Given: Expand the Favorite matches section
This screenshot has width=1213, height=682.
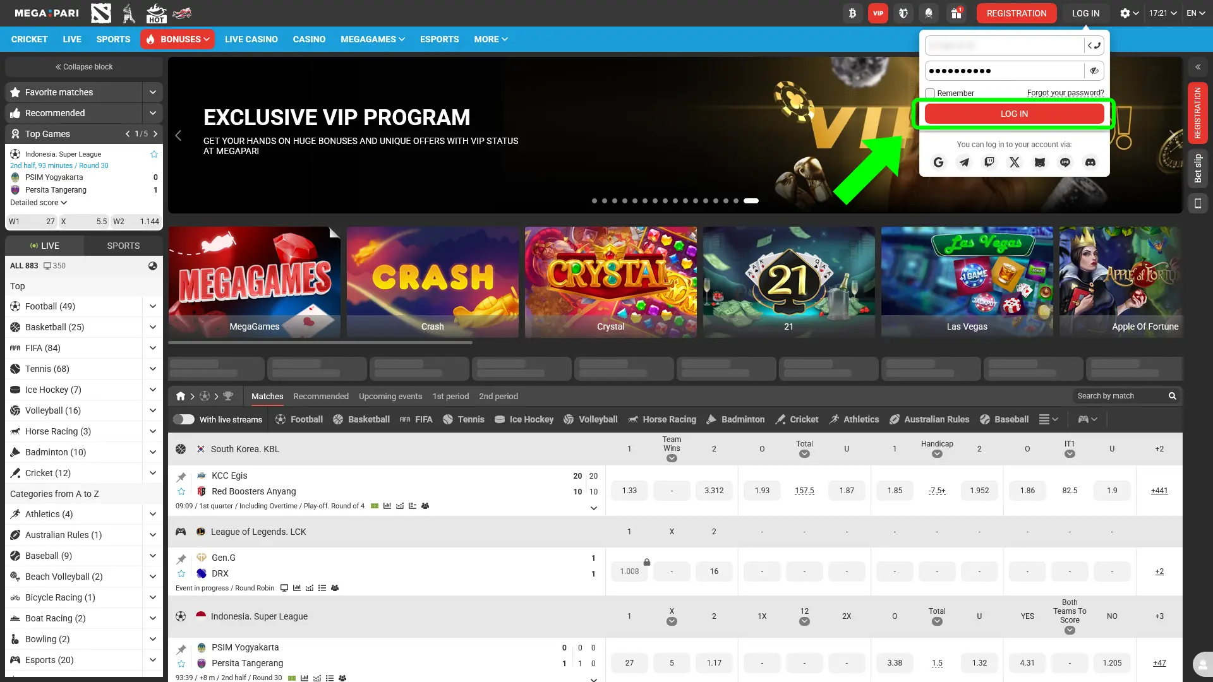Looking at the screenshot, I should click(152, 92).
